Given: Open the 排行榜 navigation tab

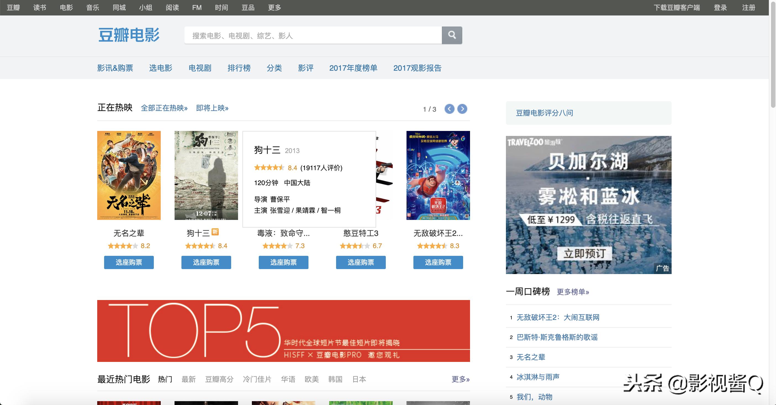Looking at the screenshot, I should (239, 68).
